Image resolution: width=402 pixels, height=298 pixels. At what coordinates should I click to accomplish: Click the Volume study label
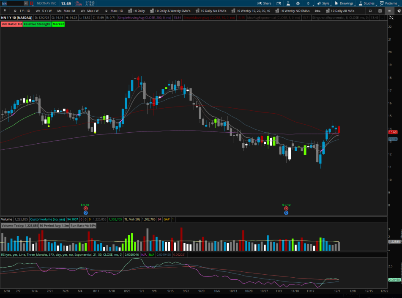point(7,219)
